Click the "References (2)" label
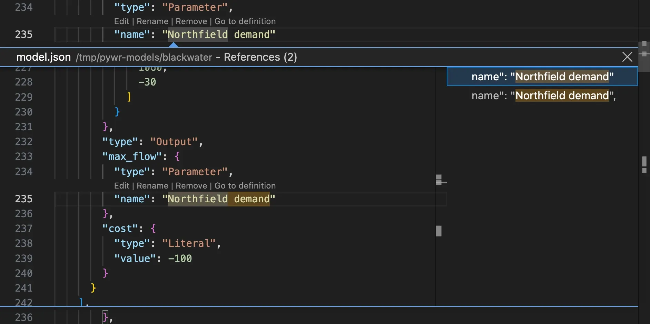 pos(260,57)
